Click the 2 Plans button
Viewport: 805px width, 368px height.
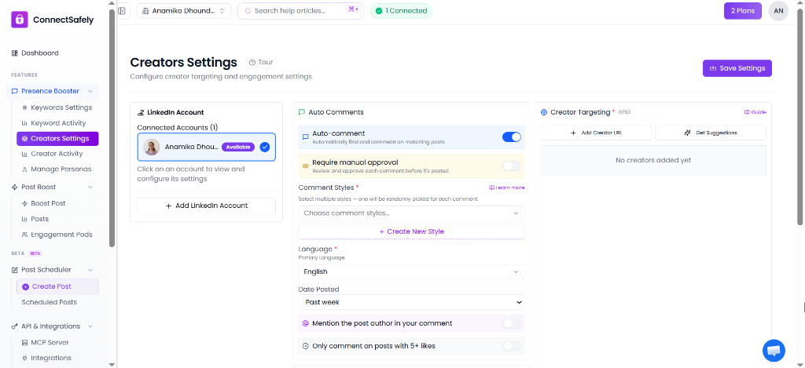pos(742,11)
